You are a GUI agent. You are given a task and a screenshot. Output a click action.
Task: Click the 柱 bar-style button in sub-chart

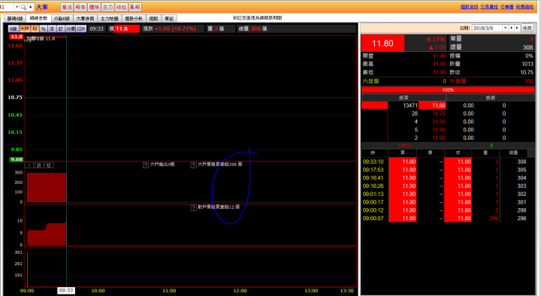click(x=49, y=165)
